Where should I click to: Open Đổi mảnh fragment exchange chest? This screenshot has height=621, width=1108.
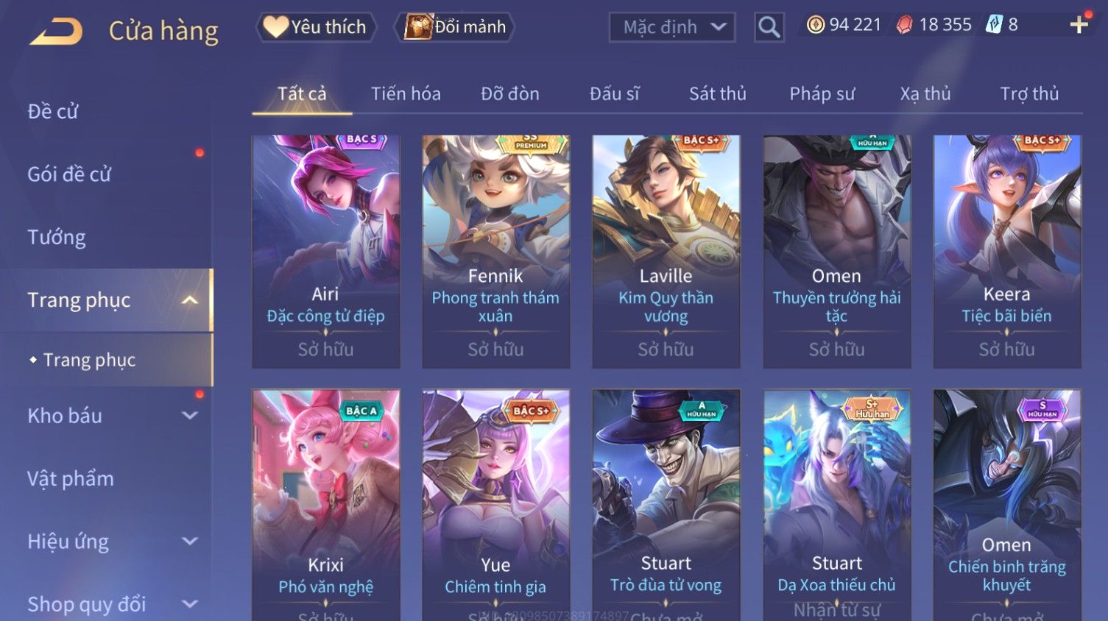(454, 27)
